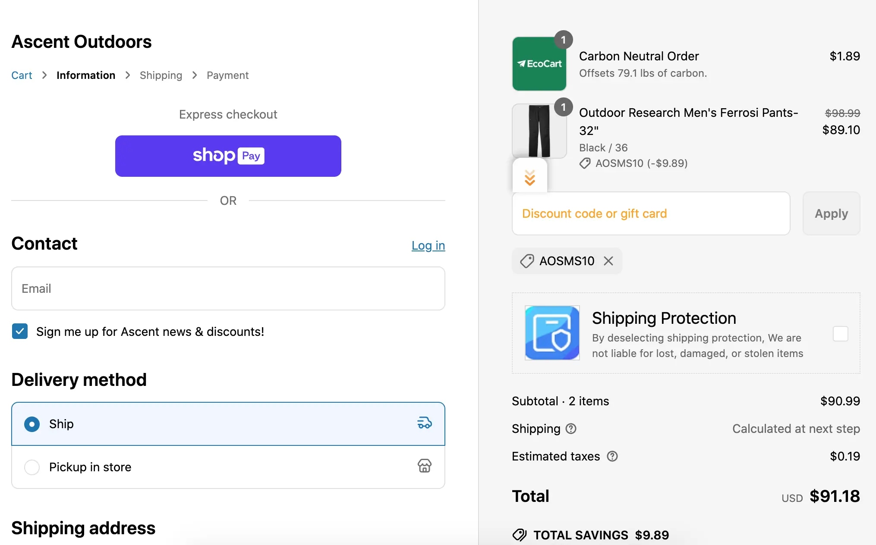This screenshot has height=545, width=876.
Task: Expand order items with double chevron
Action: click(x=530, y=177)
